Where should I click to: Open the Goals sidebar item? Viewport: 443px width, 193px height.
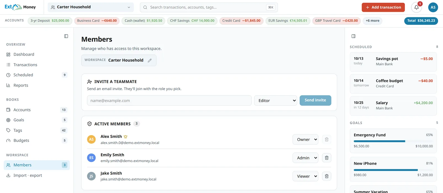click(x=37, y=120)
